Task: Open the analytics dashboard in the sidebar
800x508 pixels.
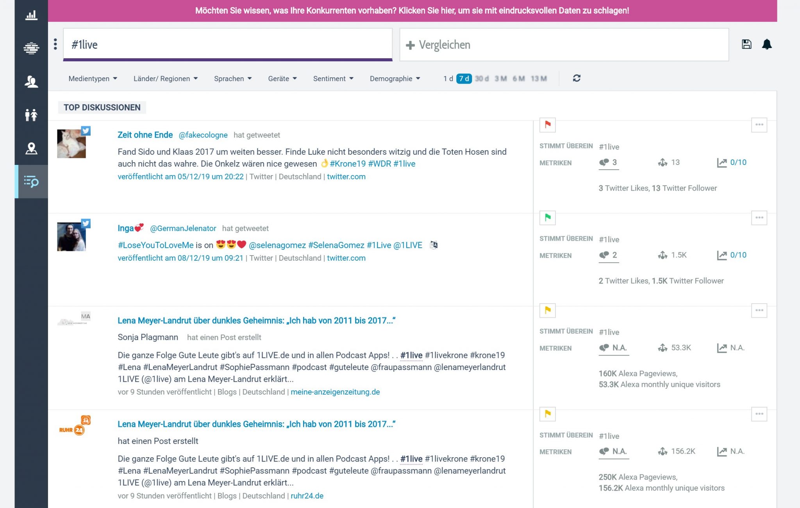Action: (x=31, y=14)
